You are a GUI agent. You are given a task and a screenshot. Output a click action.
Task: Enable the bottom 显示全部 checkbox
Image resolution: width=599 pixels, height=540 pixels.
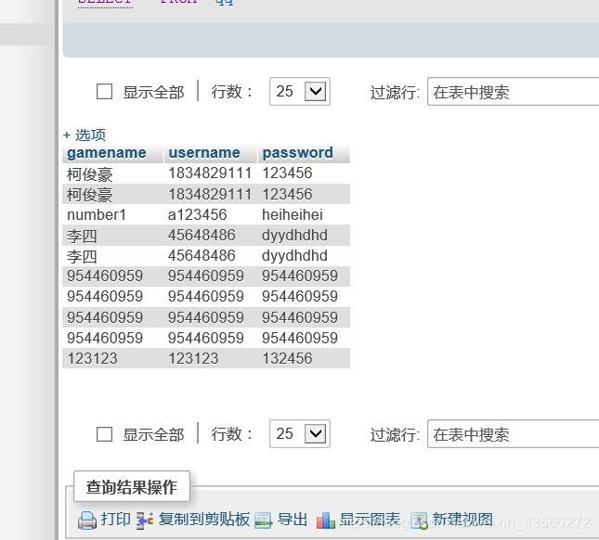click(104, 434)
